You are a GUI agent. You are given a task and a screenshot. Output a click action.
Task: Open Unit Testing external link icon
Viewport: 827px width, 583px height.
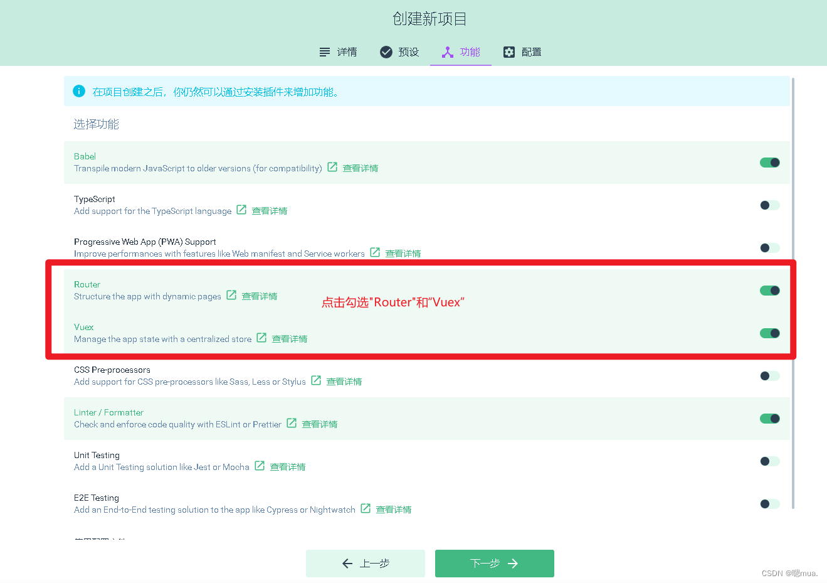pyautogui.click(x=260, y=466)
